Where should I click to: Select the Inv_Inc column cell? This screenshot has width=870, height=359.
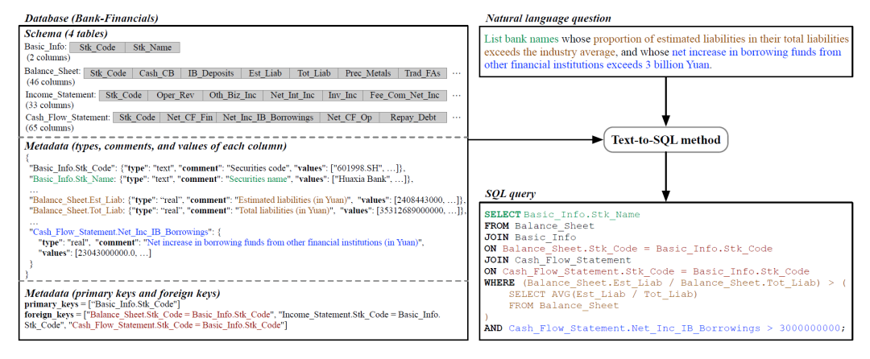(342, 95)
